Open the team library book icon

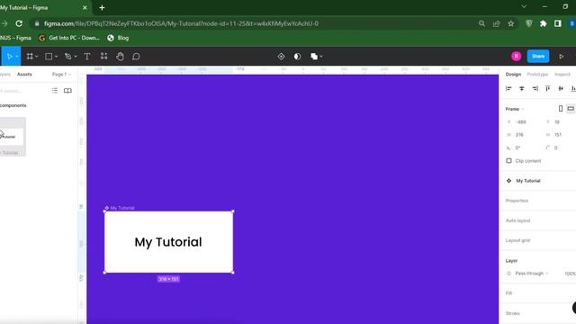coord(67,90)
